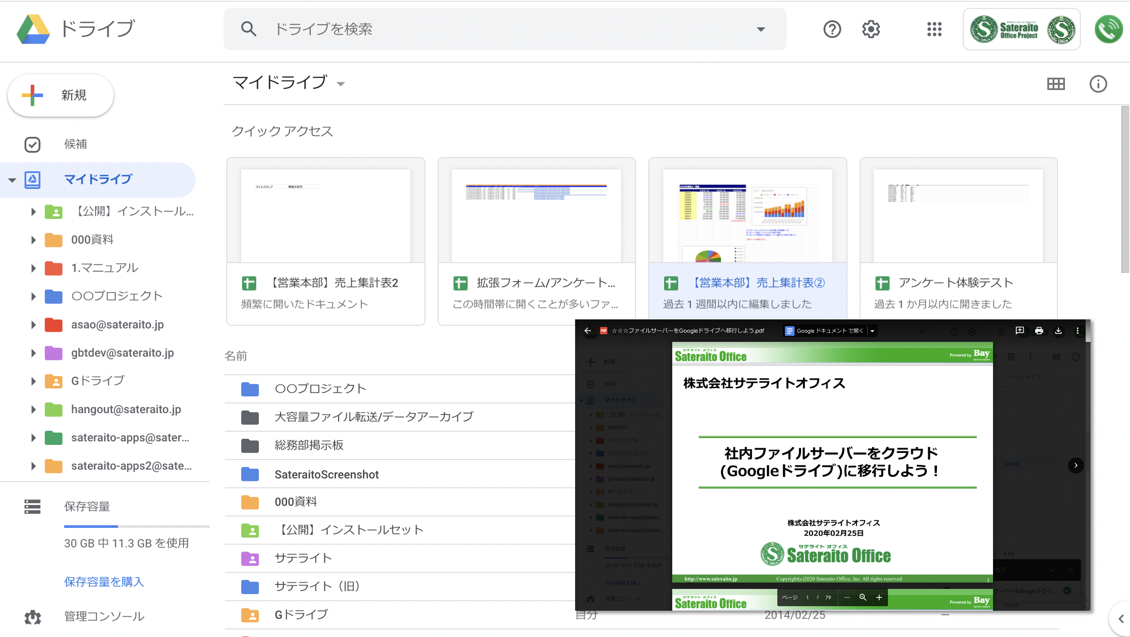The width and height of the screenshot is (1130, 637).
Task: Open the help question mark icon
Action: click(x=832, y=29)
